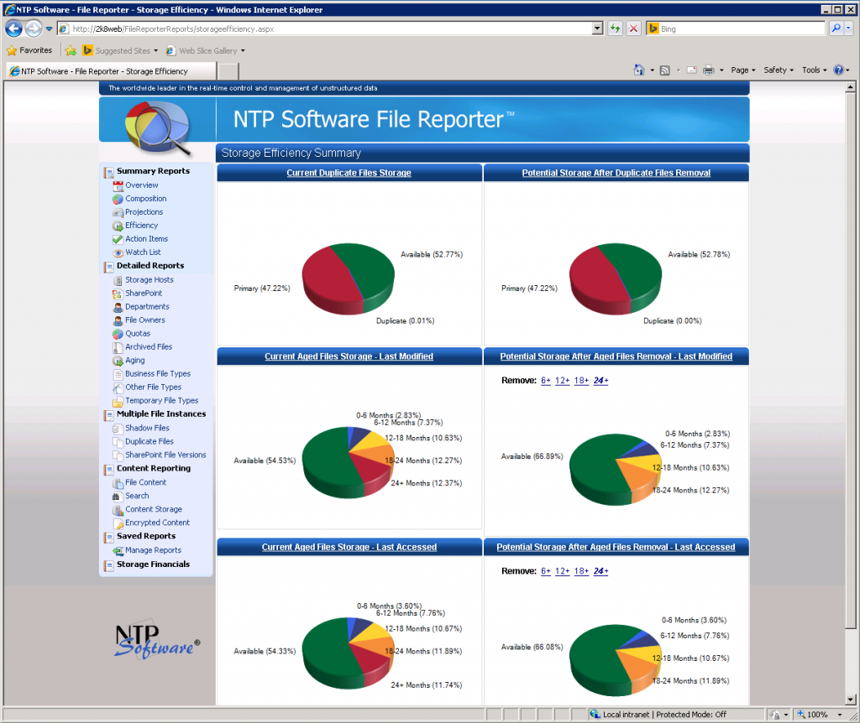Image resolution: width=860 pixels, height=723 pixels.
Task: Click the Search binoculars icon
Action: [116, 497]
